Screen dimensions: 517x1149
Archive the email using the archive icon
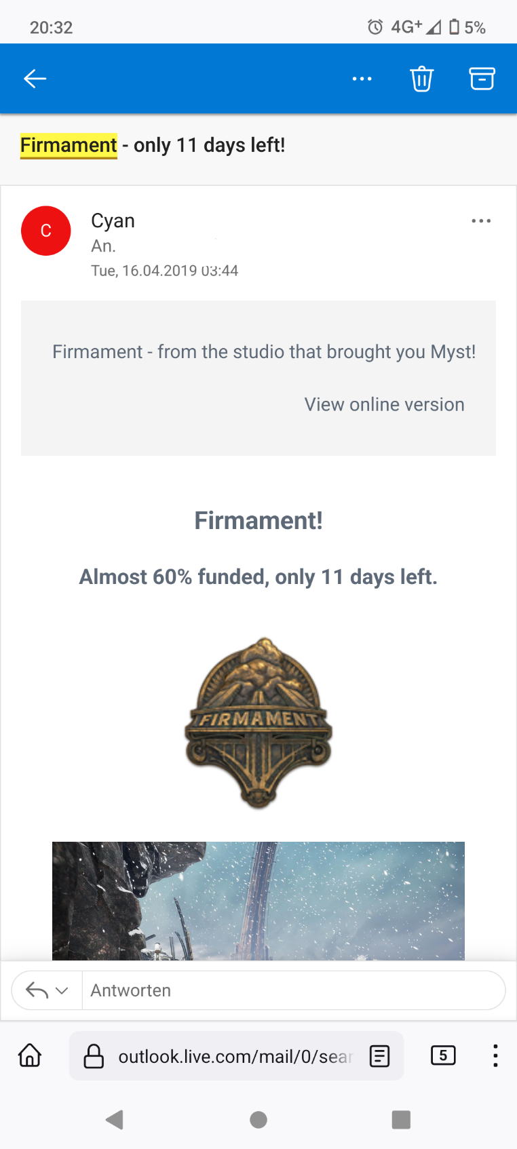(x=482, y=79)
